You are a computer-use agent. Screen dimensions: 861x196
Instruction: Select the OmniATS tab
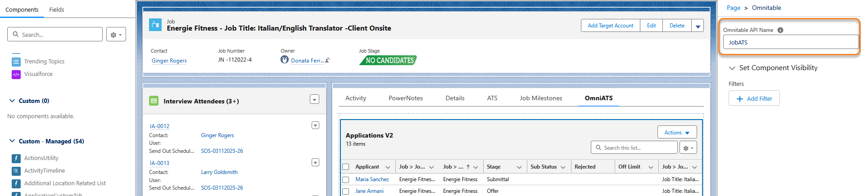pyautogui.click(x=598, y=98)
